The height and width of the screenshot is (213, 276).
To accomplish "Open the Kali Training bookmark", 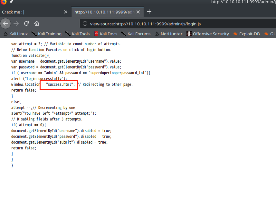I will point(47,34).
